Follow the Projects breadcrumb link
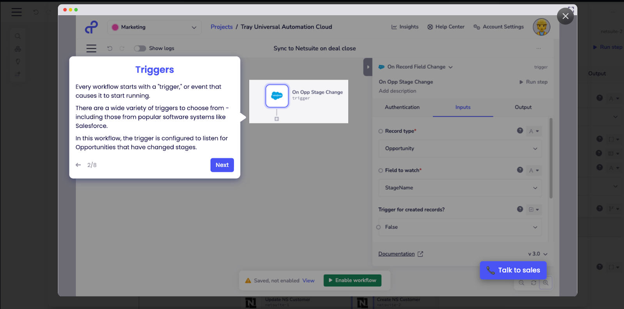Viewport: 624px width, 309px height. click(x=222, y=27)
